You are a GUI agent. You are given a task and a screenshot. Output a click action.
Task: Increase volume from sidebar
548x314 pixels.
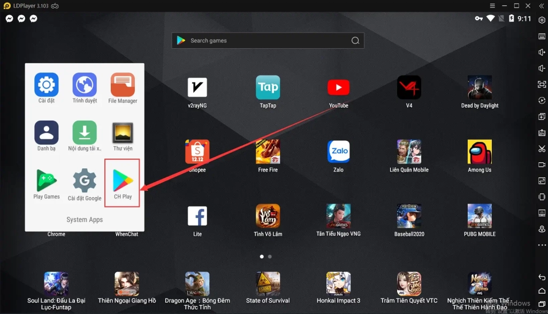click(x=542, y=52)
